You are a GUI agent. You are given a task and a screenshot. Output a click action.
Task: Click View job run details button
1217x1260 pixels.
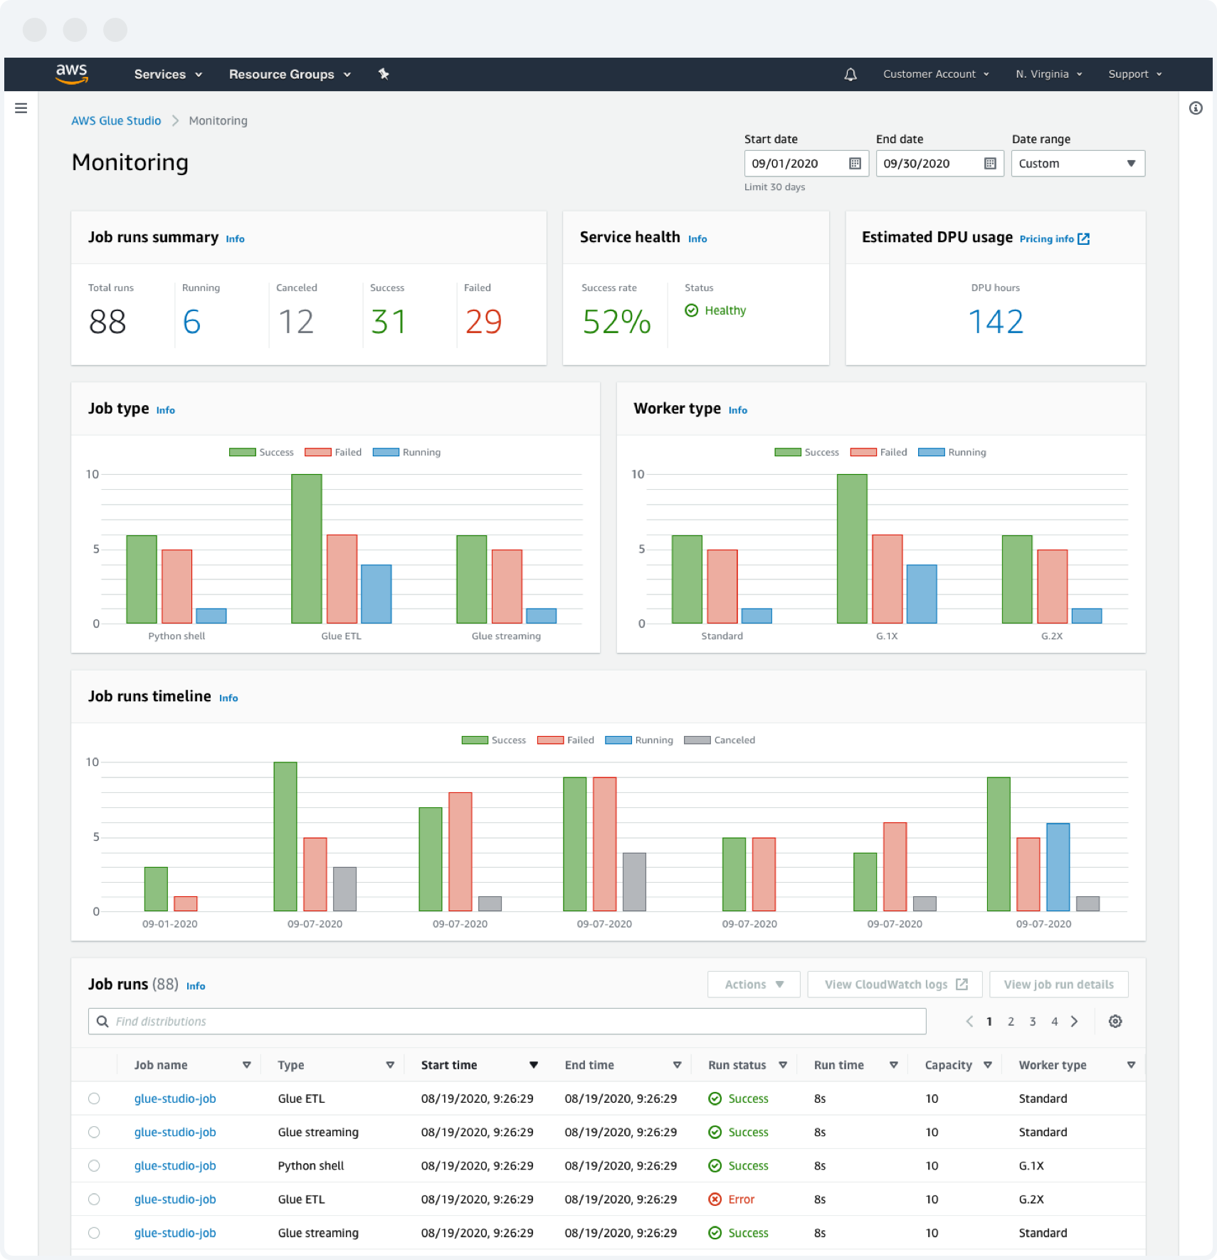pyautogui.click(x=1058, y=985)
